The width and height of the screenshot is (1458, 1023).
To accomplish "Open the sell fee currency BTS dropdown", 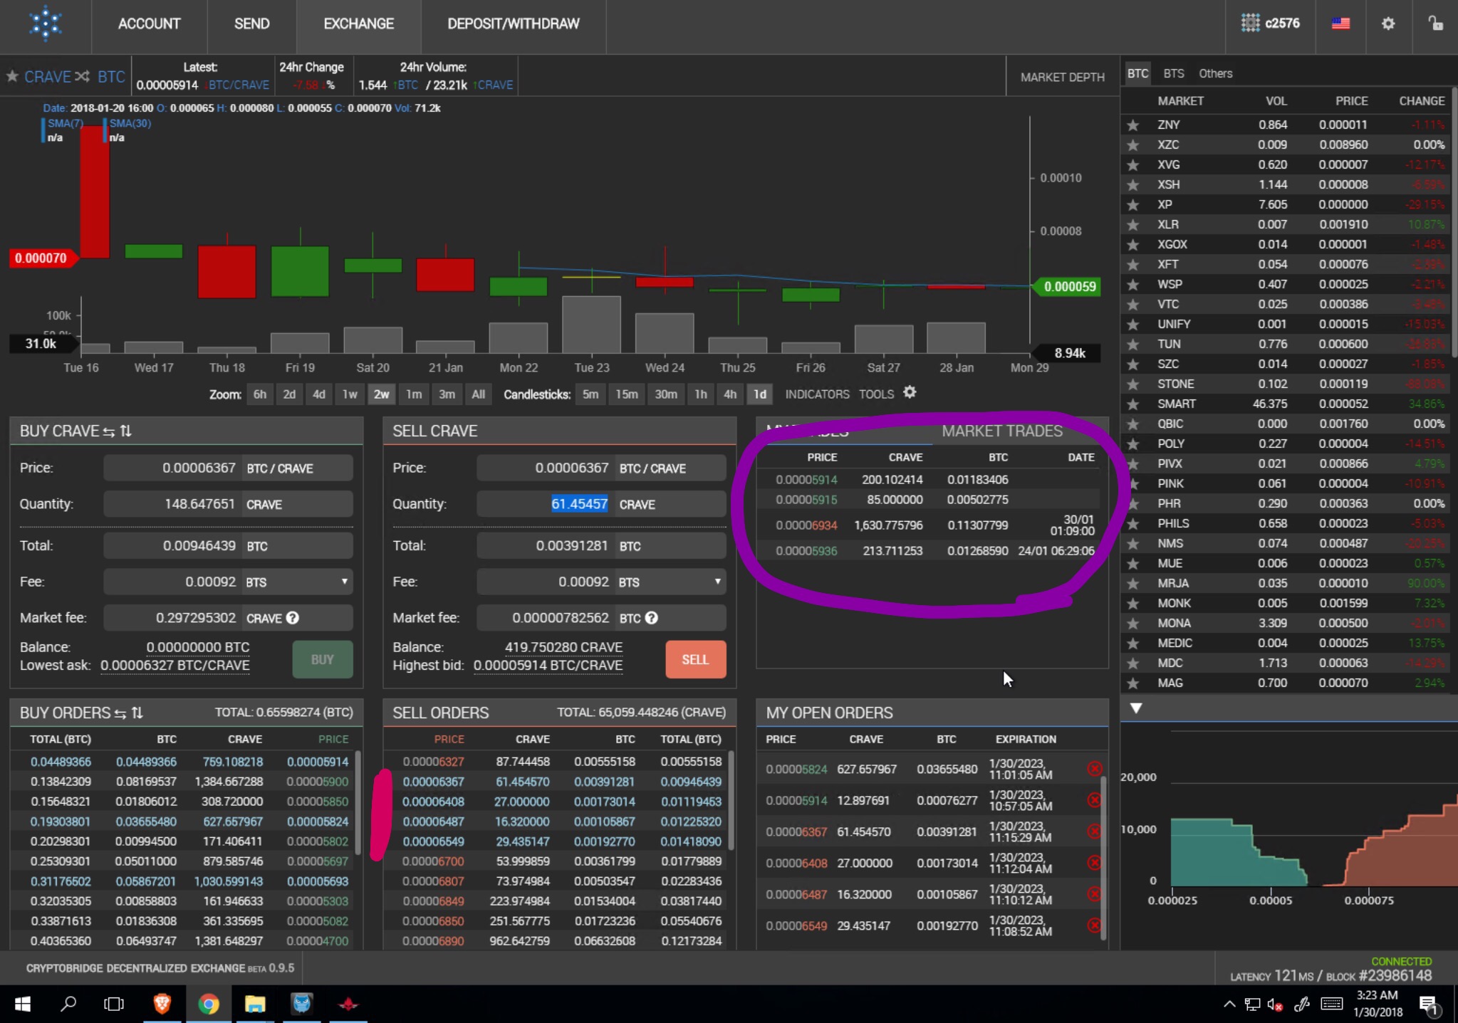I will click(670, 582).
